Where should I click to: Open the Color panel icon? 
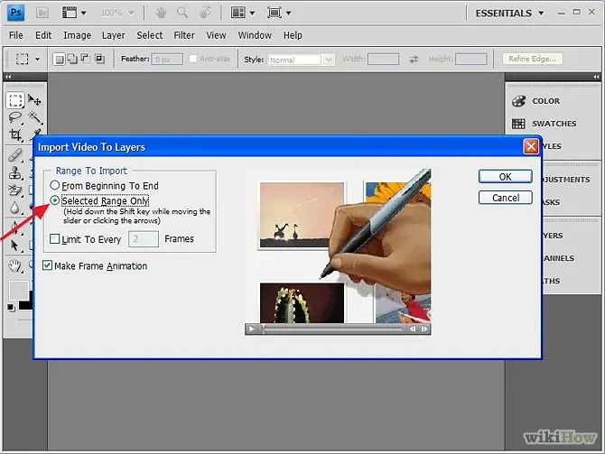[518, 101]
